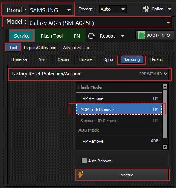Image resolution: width=177 pixels, height=188 pixels.
Task: Click the Reboot circular arrow icon
Action: point(91,36)
